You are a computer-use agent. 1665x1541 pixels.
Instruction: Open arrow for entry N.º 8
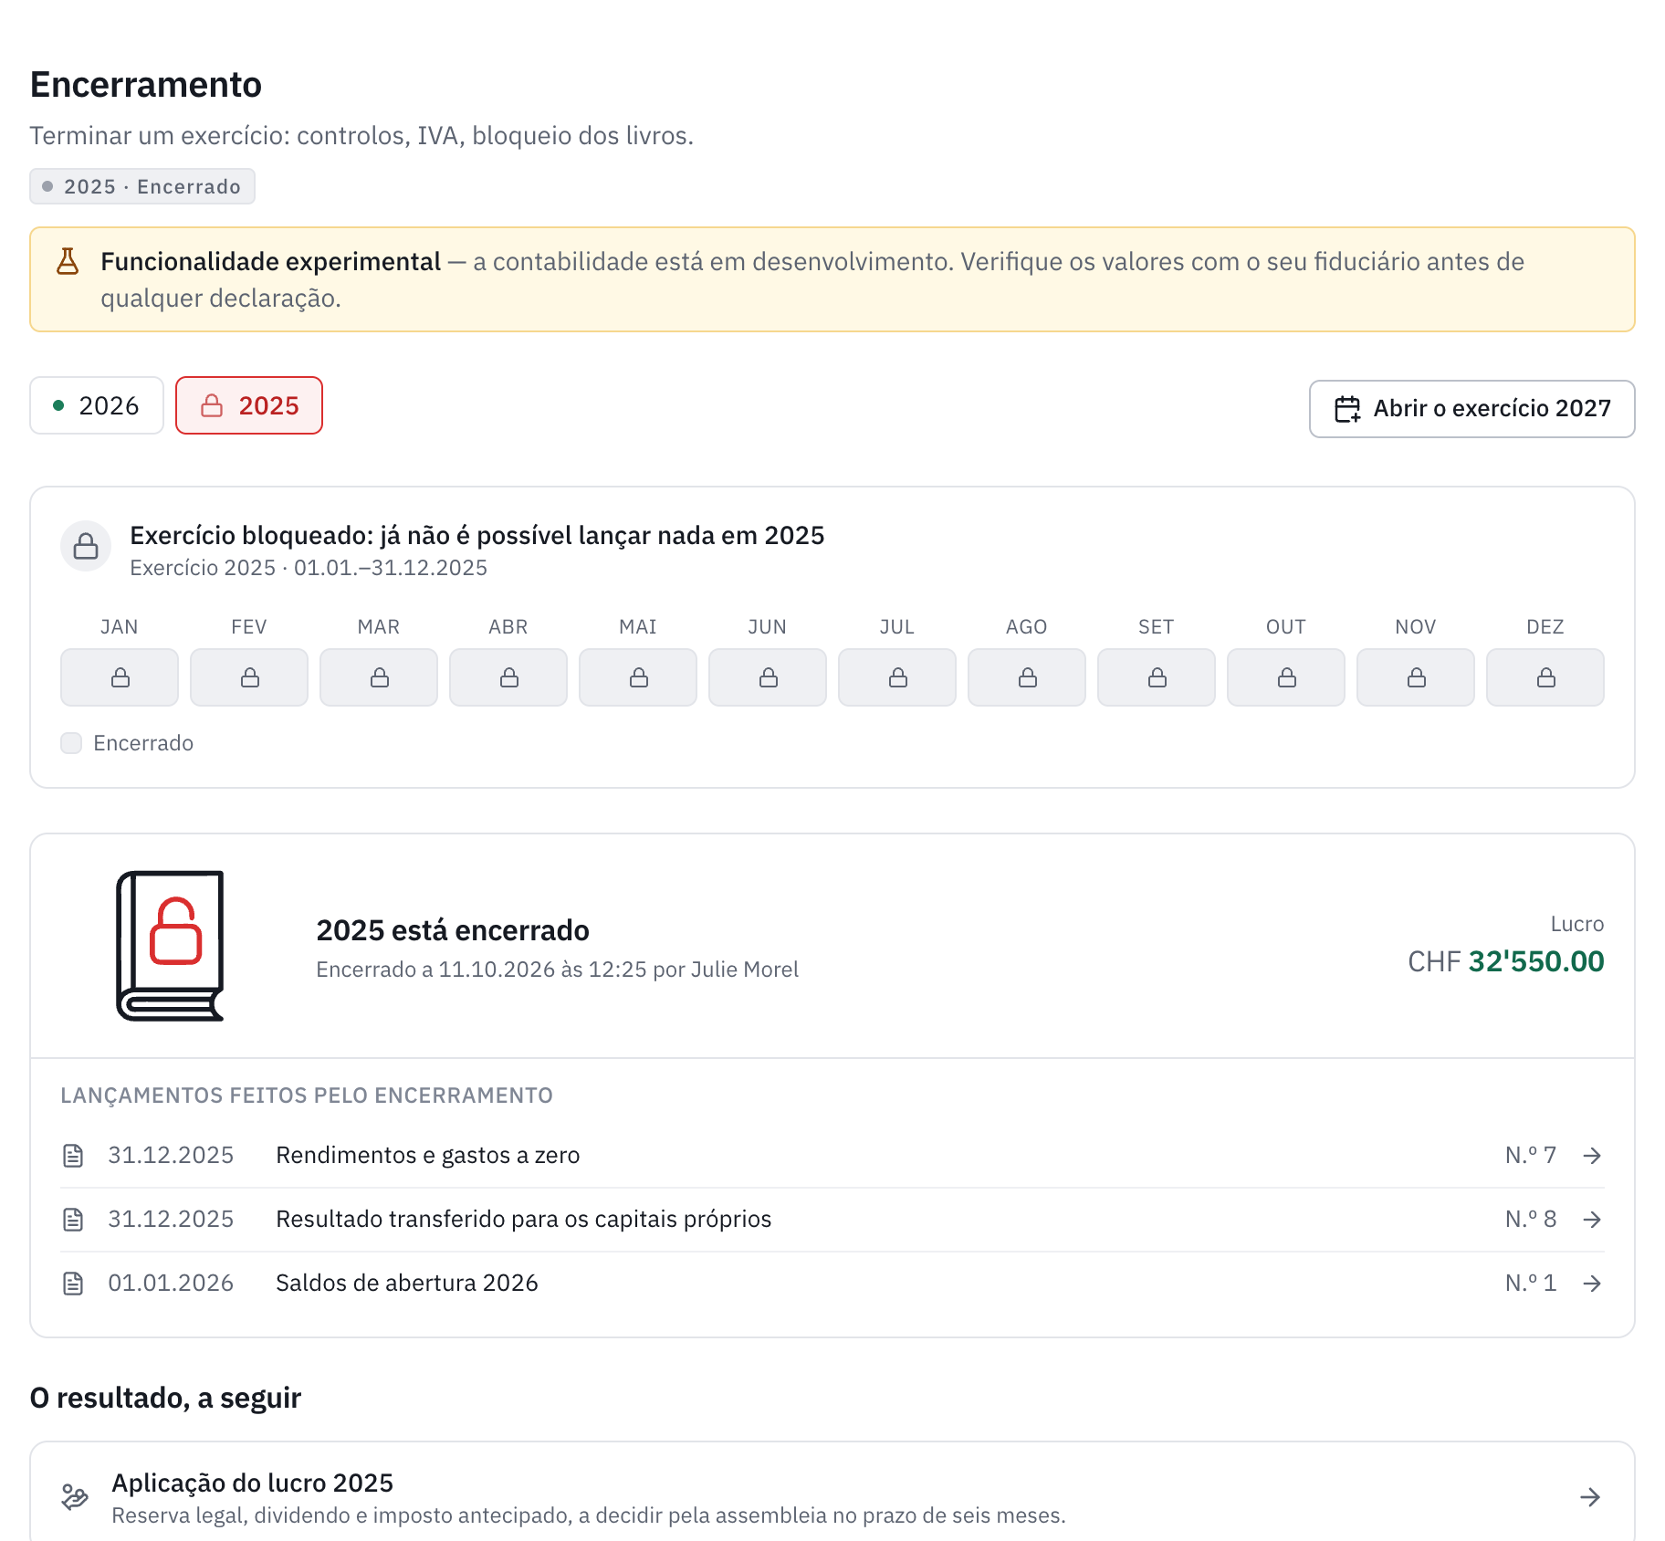pos(1592,1220)
